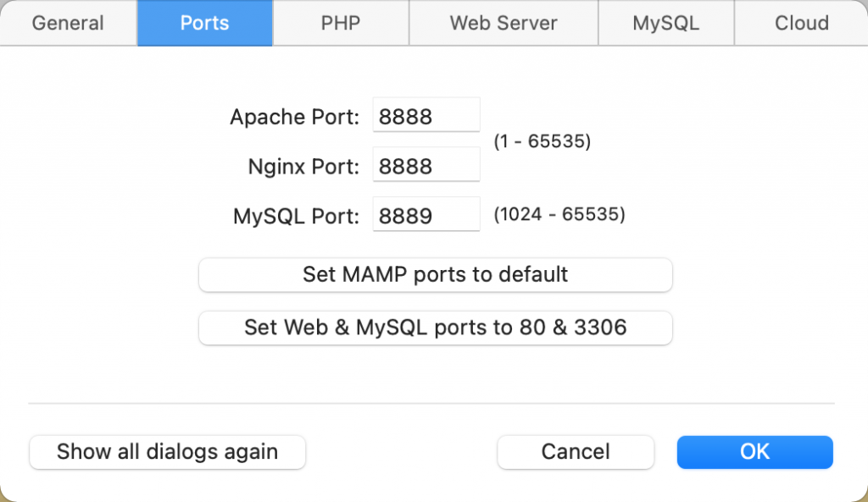Click the MySQL Port label
Screen dimensions: 868x502
click(296, 217)
